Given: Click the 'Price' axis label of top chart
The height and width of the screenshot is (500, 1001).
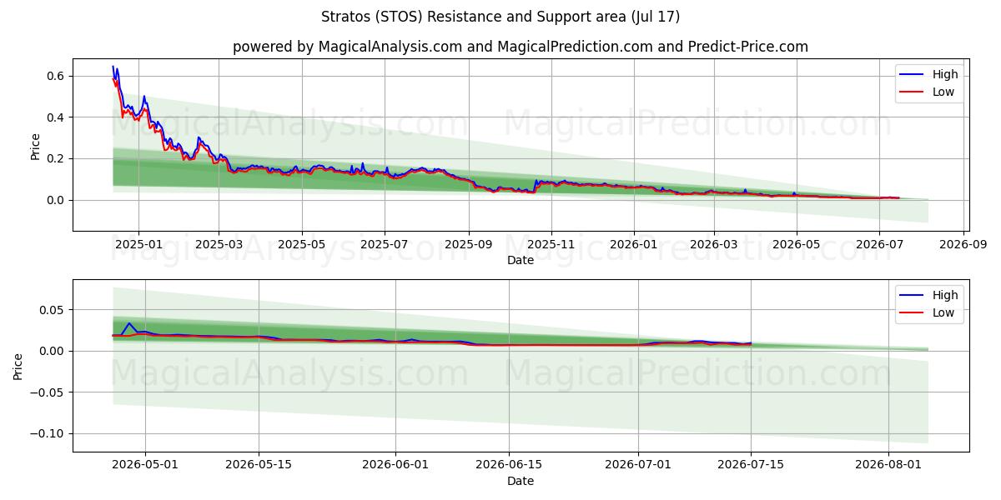Looking at the screenshot, I should (35, 145).
